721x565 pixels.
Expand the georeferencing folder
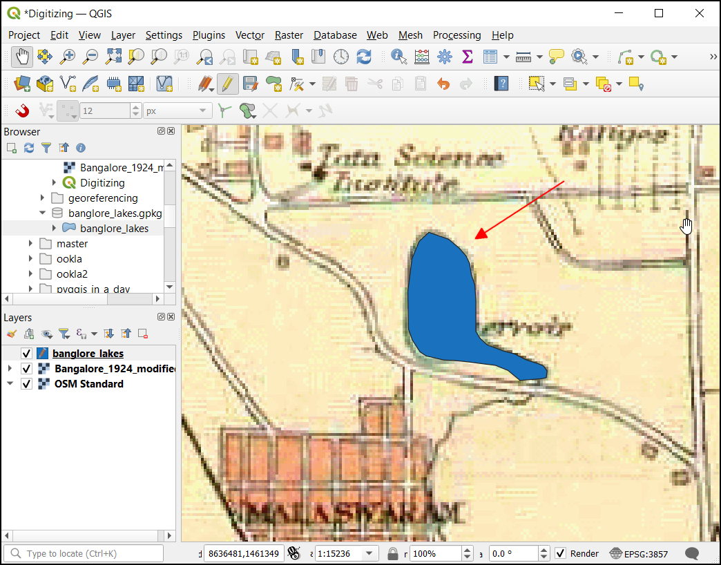pyautogui.click(x=42, y=198)
